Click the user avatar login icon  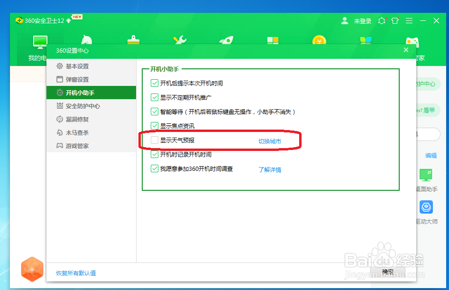pos(345,20)
